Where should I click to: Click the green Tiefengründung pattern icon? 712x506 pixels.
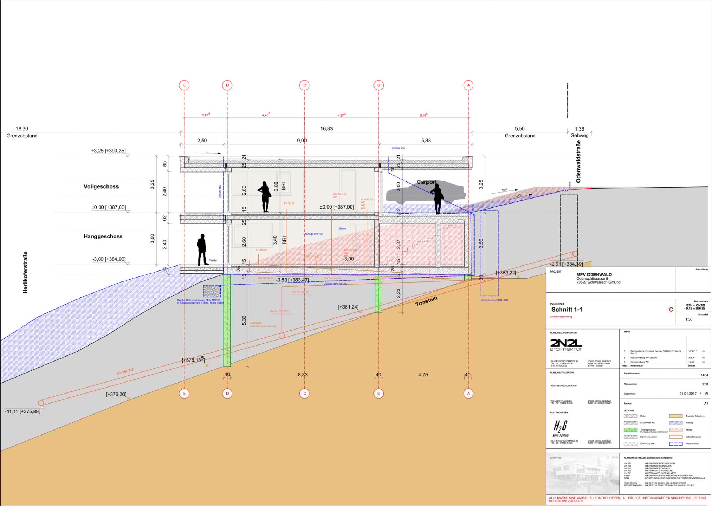click(x=631, y=430)
